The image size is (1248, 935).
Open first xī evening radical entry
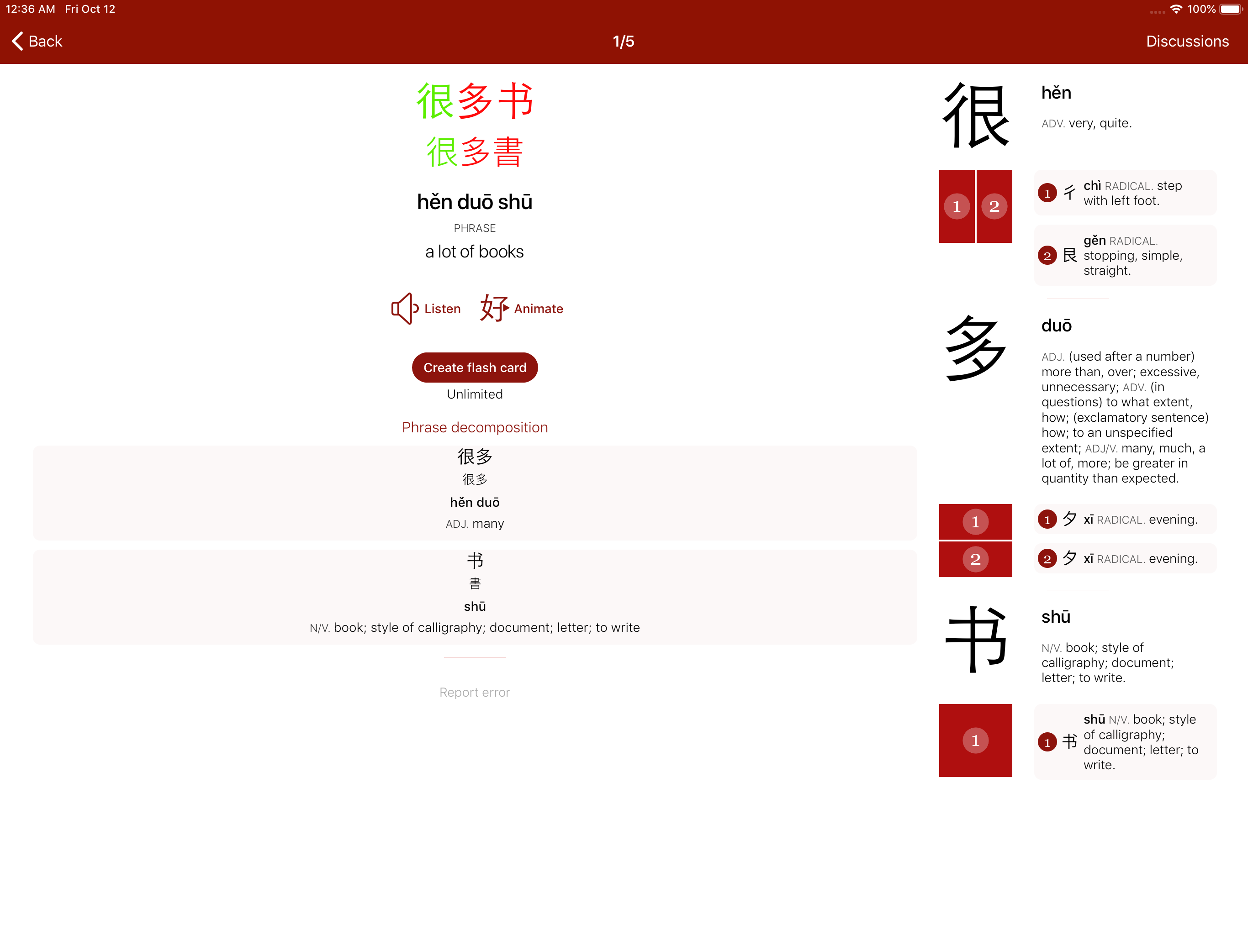pos(1125,520)
